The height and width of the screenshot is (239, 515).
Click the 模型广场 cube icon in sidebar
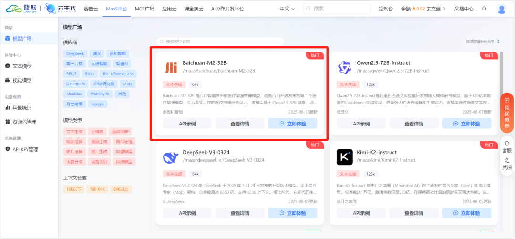click(x=8, y=39)
